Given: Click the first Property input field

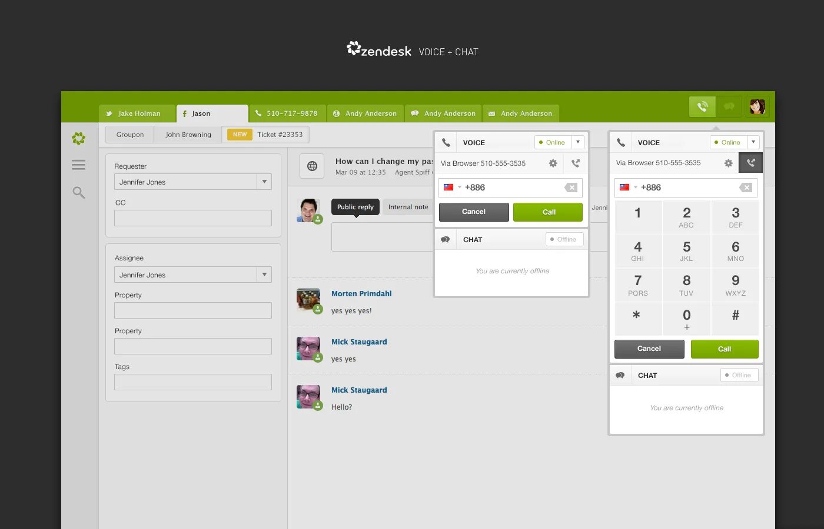Looking at the screenshot, I should (193, 310).
